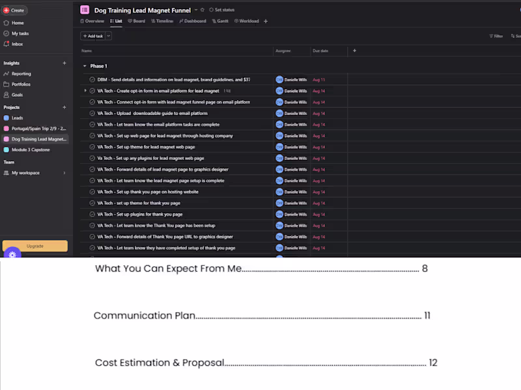Click Set status for the project

pyautogui.click(x=221, y=10)
